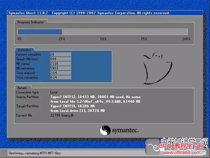Screen dimensions: 210x158
Task: Click the 75% progress marker label
Action: click(144, 39)
